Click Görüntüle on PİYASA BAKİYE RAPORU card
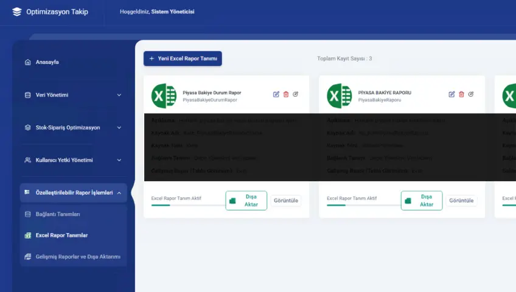This screenshot has height=292, width=516. coord(461,200)
